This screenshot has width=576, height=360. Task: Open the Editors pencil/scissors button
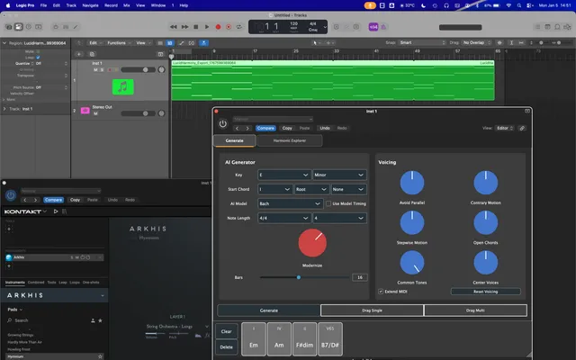(76, 27)
